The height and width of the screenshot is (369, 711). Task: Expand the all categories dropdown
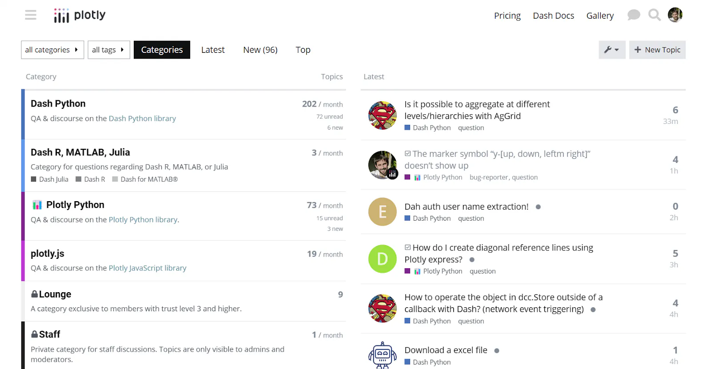pyautogui.click(x=52, y=50)
